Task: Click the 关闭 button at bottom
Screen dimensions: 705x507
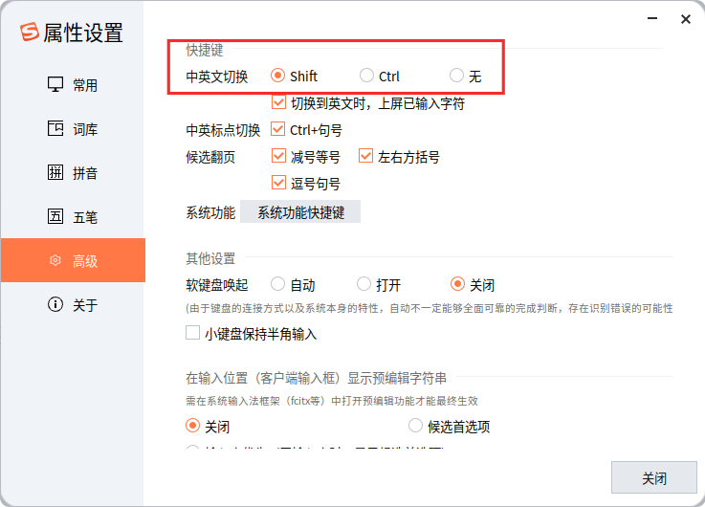Action: (653, 477)
